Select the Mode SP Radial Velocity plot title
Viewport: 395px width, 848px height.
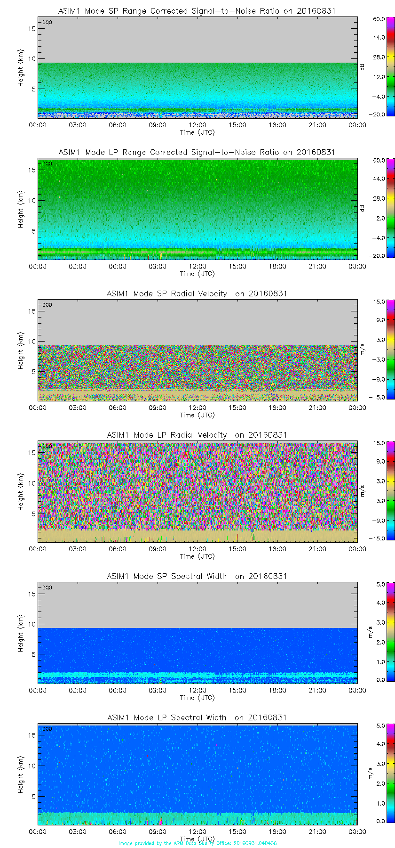(x=197, y=294)
